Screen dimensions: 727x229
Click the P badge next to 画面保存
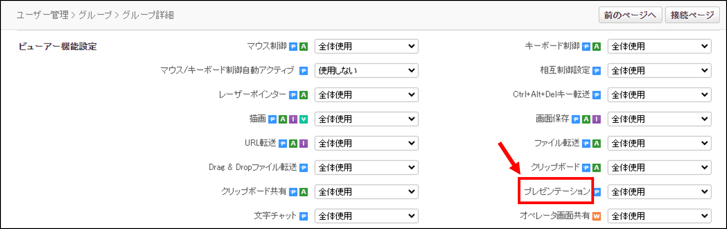pos(576,119)
